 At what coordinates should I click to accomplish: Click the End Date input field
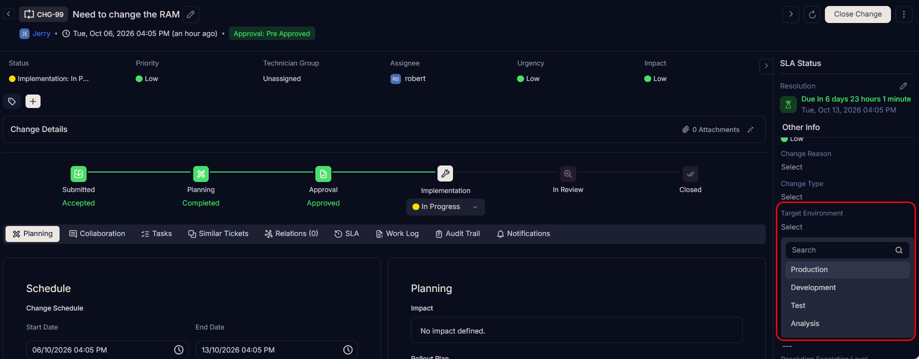tap(276, 350)
